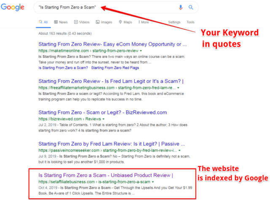Click the setaffiliatebusiness.com URL
The height and width of the screenshot is (200, 270).
coord(94,182)
